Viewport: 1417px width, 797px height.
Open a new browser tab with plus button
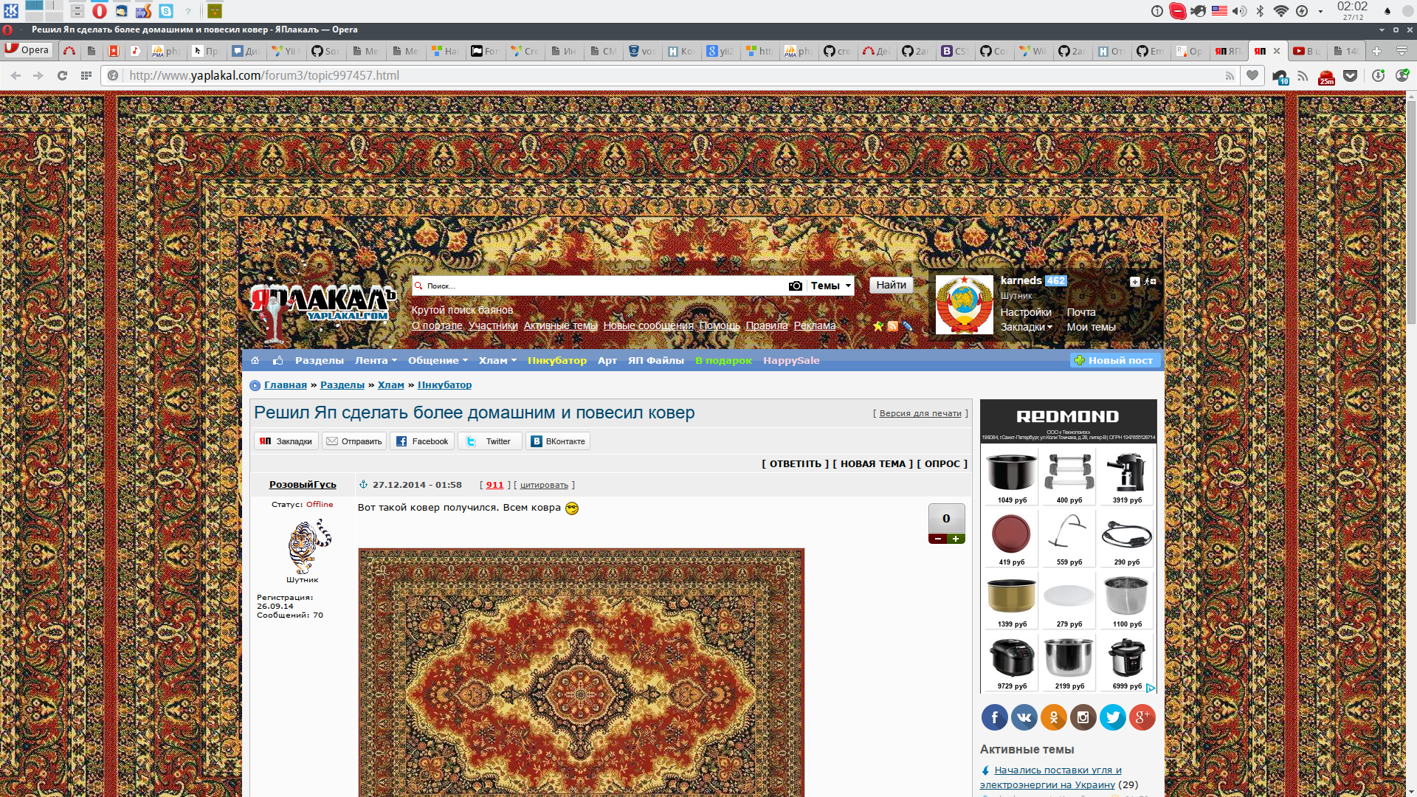(x=1376, y=51)
